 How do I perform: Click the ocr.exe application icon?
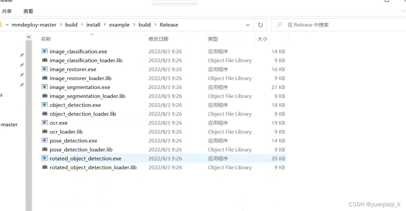(45, 123)
